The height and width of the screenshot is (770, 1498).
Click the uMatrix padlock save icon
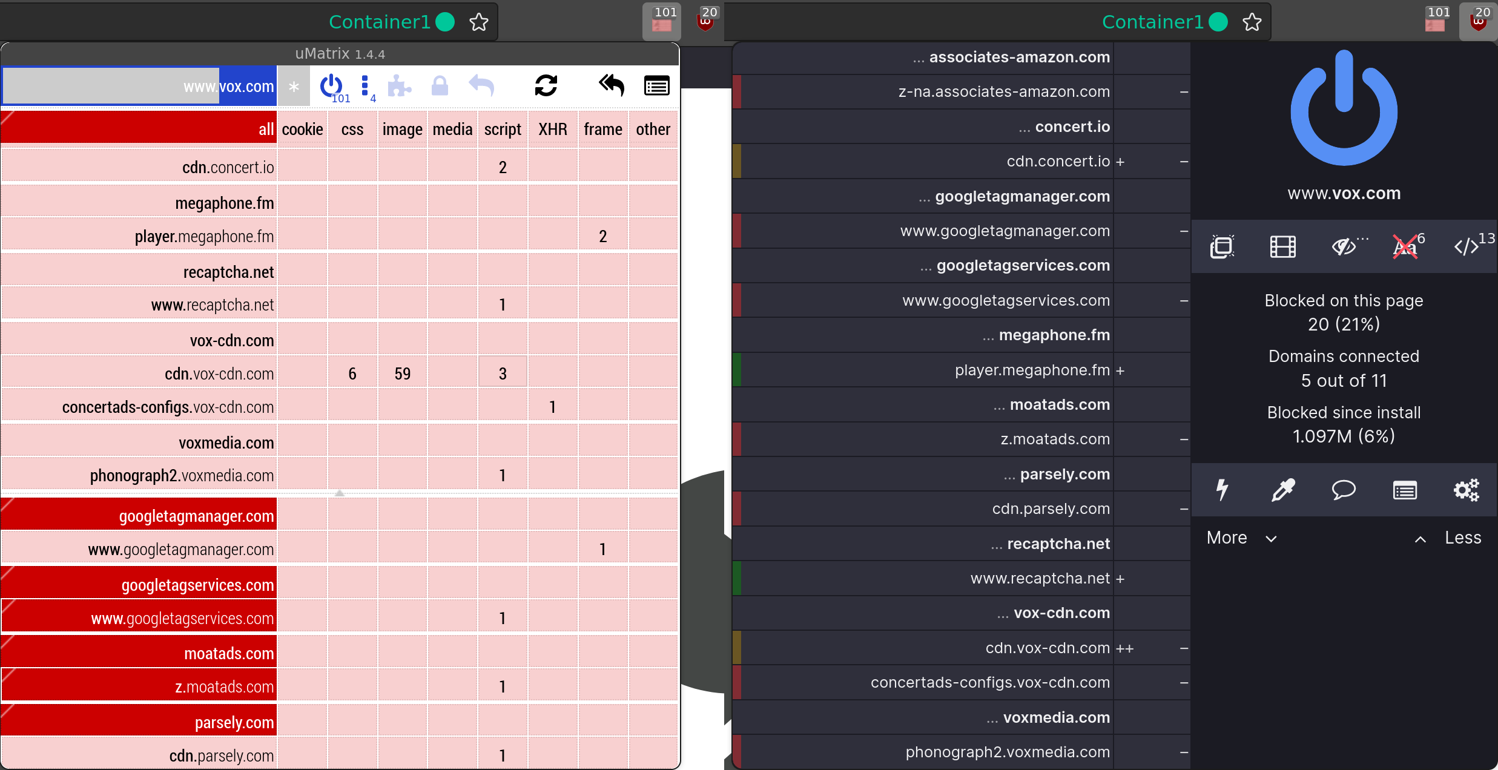[x=440, y=86]
